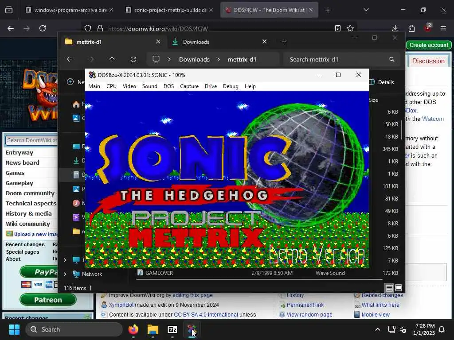Image resolution: width=454 pixels, height=340 pixels.
Task: Expand chevron after Downloads in breadcrumb
Action: 219,59
